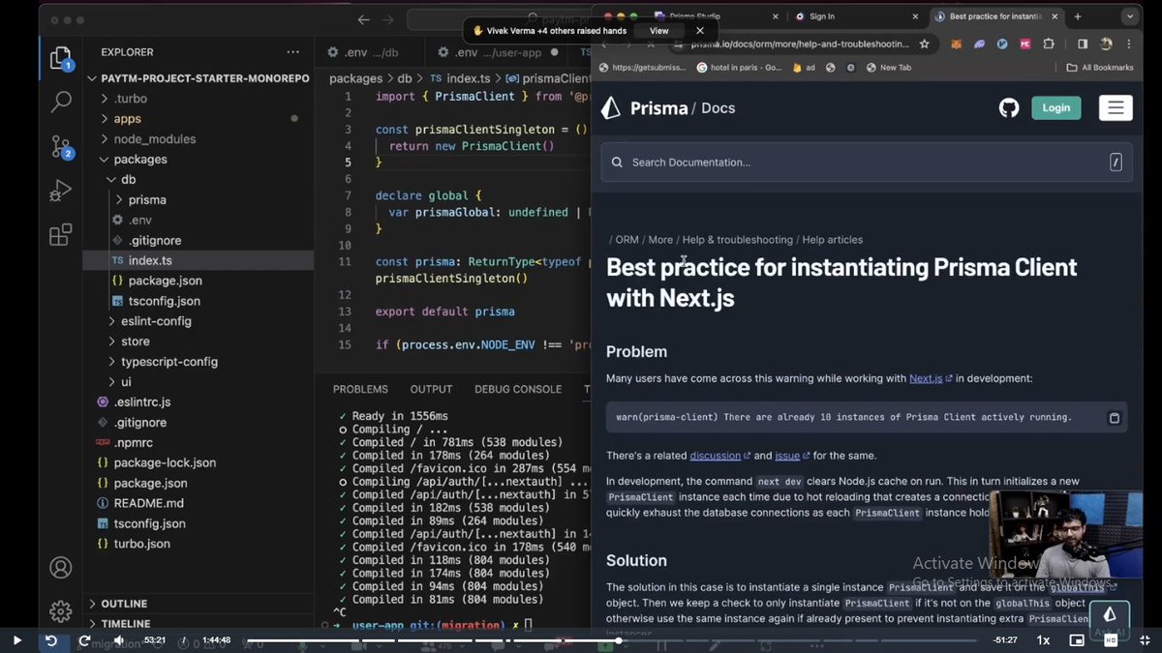Open Source Control view in activity bar
The height and width of the screenshot is (653, 1162).
coord(61,146)
